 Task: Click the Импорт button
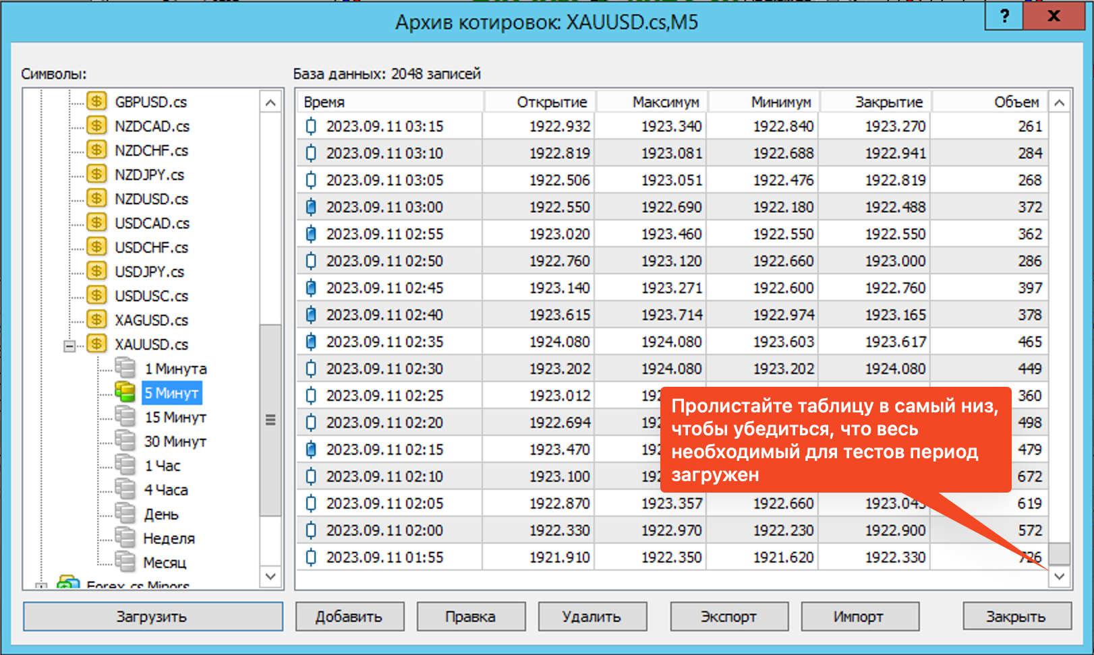858,617
